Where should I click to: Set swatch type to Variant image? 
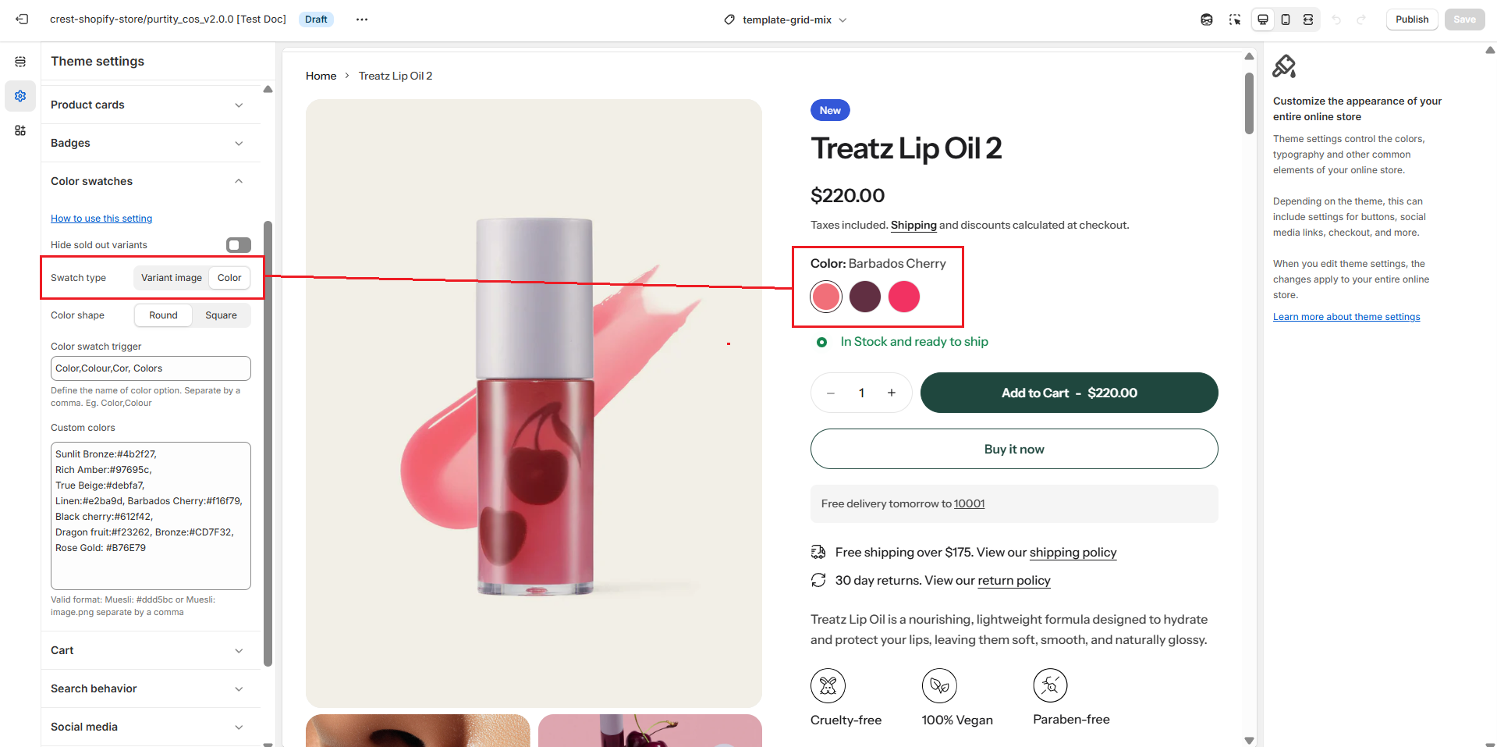tap(172, 278)
